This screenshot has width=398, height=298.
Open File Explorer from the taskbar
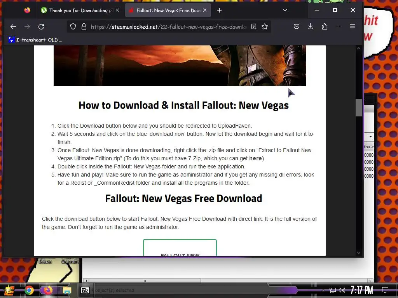tap(67, 290)
